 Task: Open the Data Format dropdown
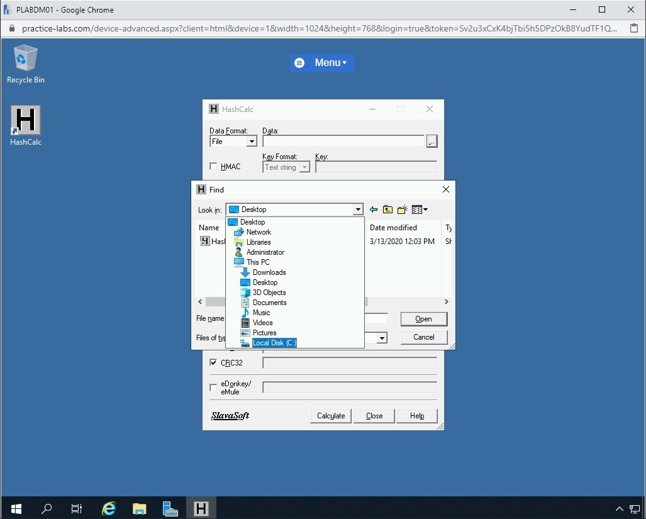click(x=252, y=142)
